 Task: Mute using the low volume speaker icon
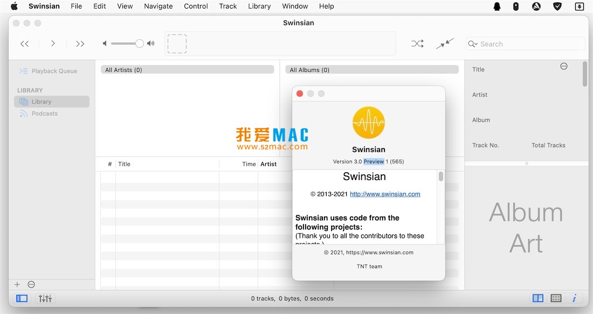point(105,44)
